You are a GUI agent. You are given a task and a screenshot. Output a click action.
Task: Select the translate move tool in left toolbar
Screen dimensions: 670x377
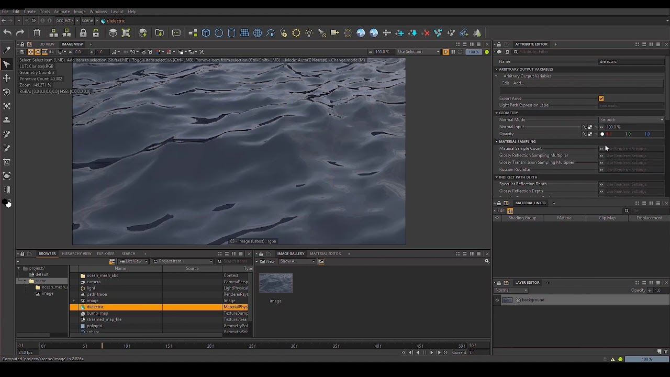7,78
